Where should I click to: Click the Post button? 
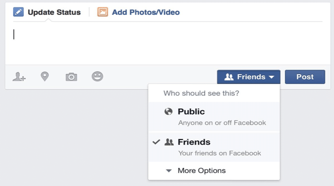click(x=305, y=77)
